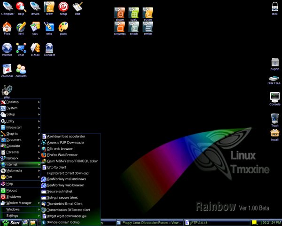This screenshot has height=226, width=282.
Task: Open the help desktop icon
Action: coord(21,8)
